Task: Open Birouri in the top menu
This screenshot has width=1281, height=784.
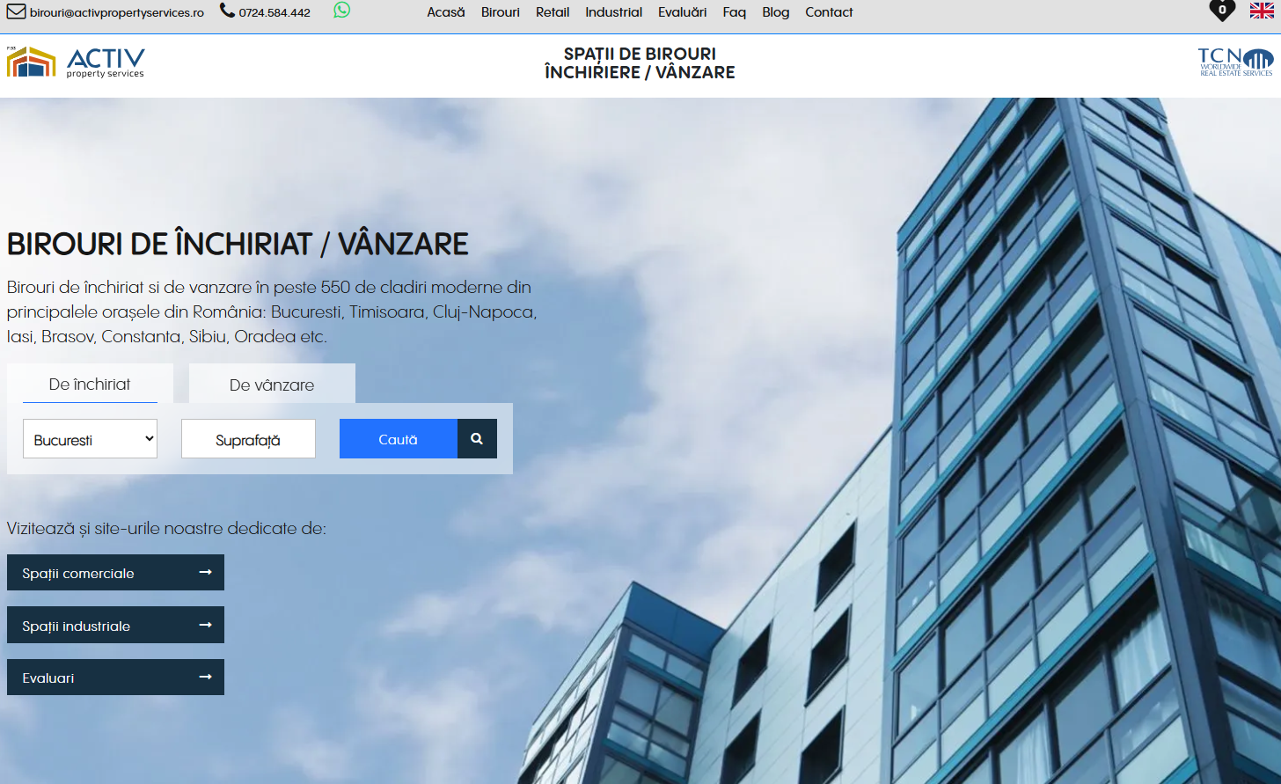Action: pos(500,12)
